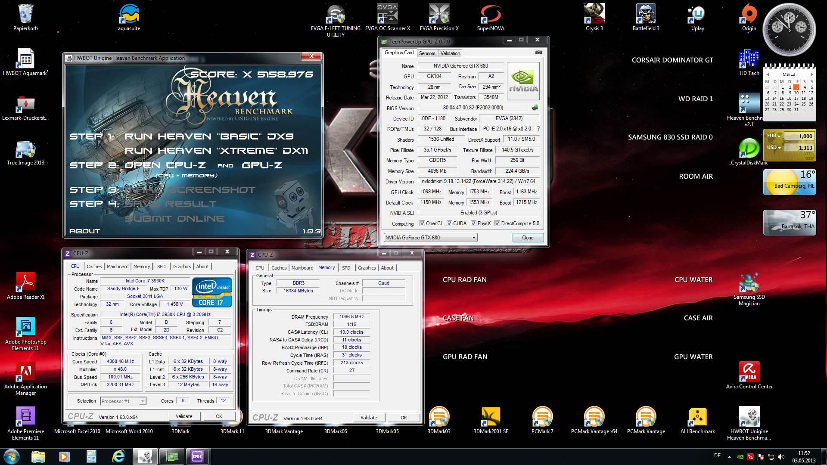Switch to the Sensors tab in GPU-Z
Viewport: 827px width, 465px height.
pyautogui.click(x=427, y=53)
